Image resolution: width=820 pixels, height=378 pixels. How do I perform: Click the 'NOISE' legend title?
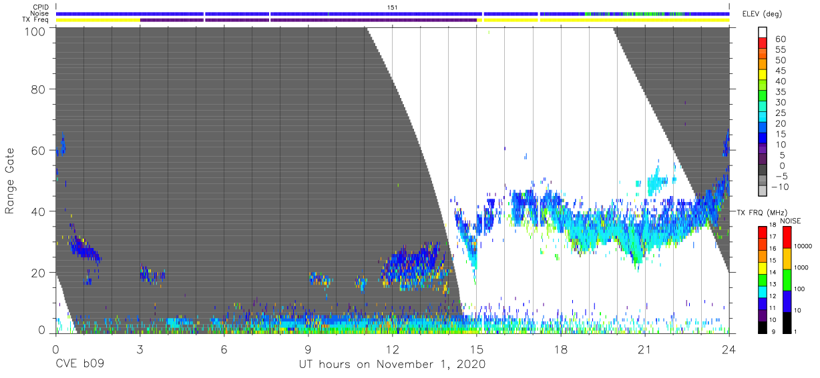[x=791, y=221]
